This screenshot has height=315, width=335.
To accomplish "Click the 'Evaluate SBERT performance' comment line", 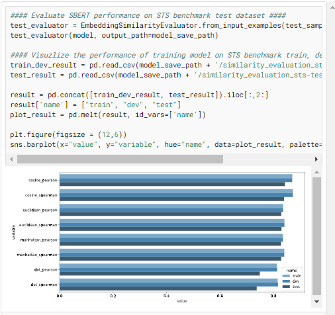I will click(x=148, y=15).
